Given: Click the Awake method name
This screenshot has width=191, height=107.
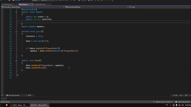Looking at the screenshot, I should (38, 32).
